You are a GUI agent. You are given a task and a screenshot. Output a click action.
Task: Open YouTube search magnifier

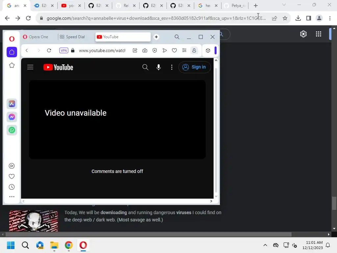[x=145, y=67]
